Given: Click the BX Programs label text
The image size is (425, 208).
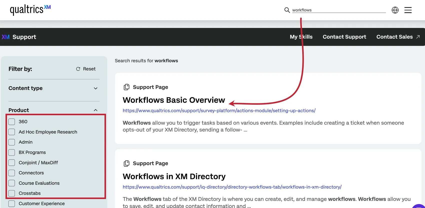Looking at the screenshot, I should tap(32, 152).
